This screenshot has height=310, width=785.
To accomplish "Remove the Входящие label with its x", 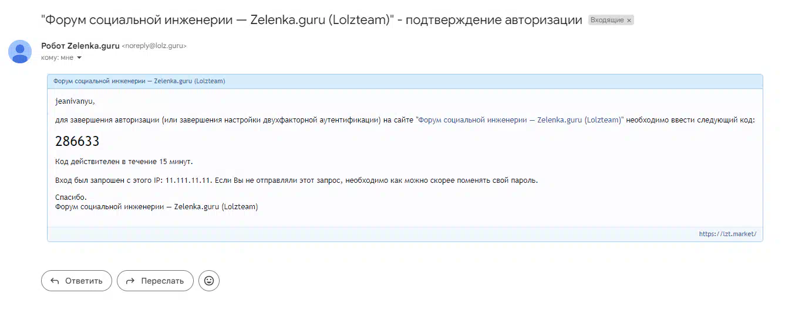I will click(629, 21).
